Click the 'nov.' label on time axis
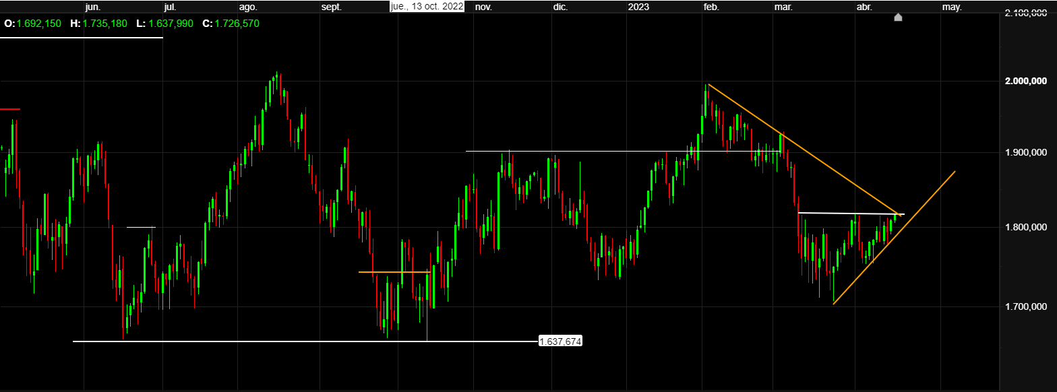 coord(483,7)
